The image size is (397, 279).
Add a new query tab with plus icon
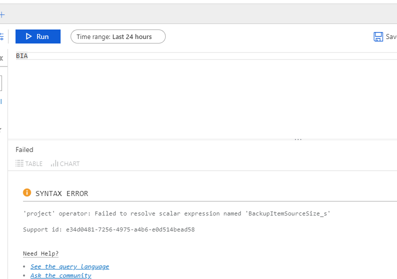[2, 15]
